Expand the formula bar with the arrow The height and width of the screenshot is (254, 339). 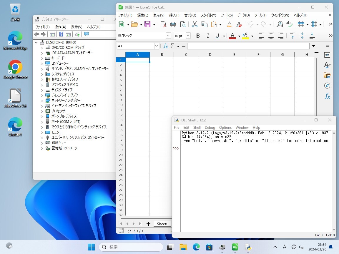coord(313,46)
